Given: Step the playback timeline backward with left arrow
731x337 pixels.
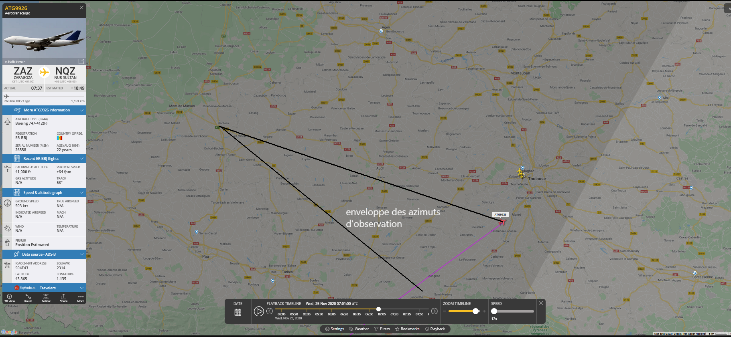Looking at the screenshot, I should point(270,311).
